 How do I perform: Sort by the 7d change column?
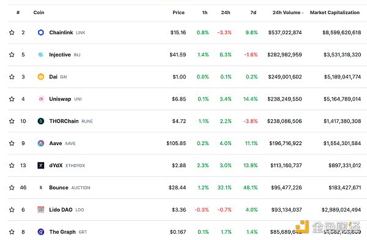point(253,12)
